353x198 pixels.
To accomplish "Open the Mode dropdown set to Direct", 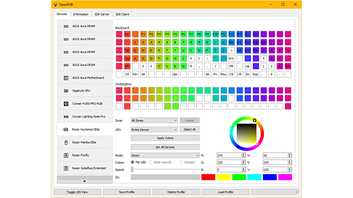I will 165,155.
